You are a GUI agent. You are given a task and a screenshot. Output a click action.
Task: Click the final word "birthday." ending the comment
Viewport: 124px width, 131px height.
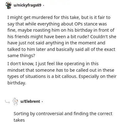[x=16, y=83]
